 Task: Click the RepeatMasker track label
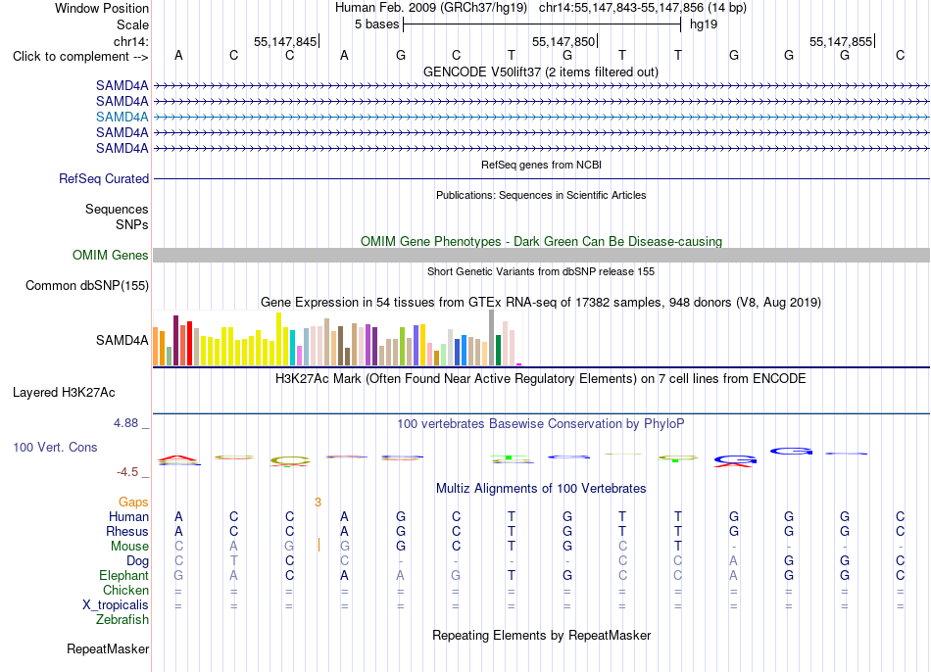click(x=108, y=649)
